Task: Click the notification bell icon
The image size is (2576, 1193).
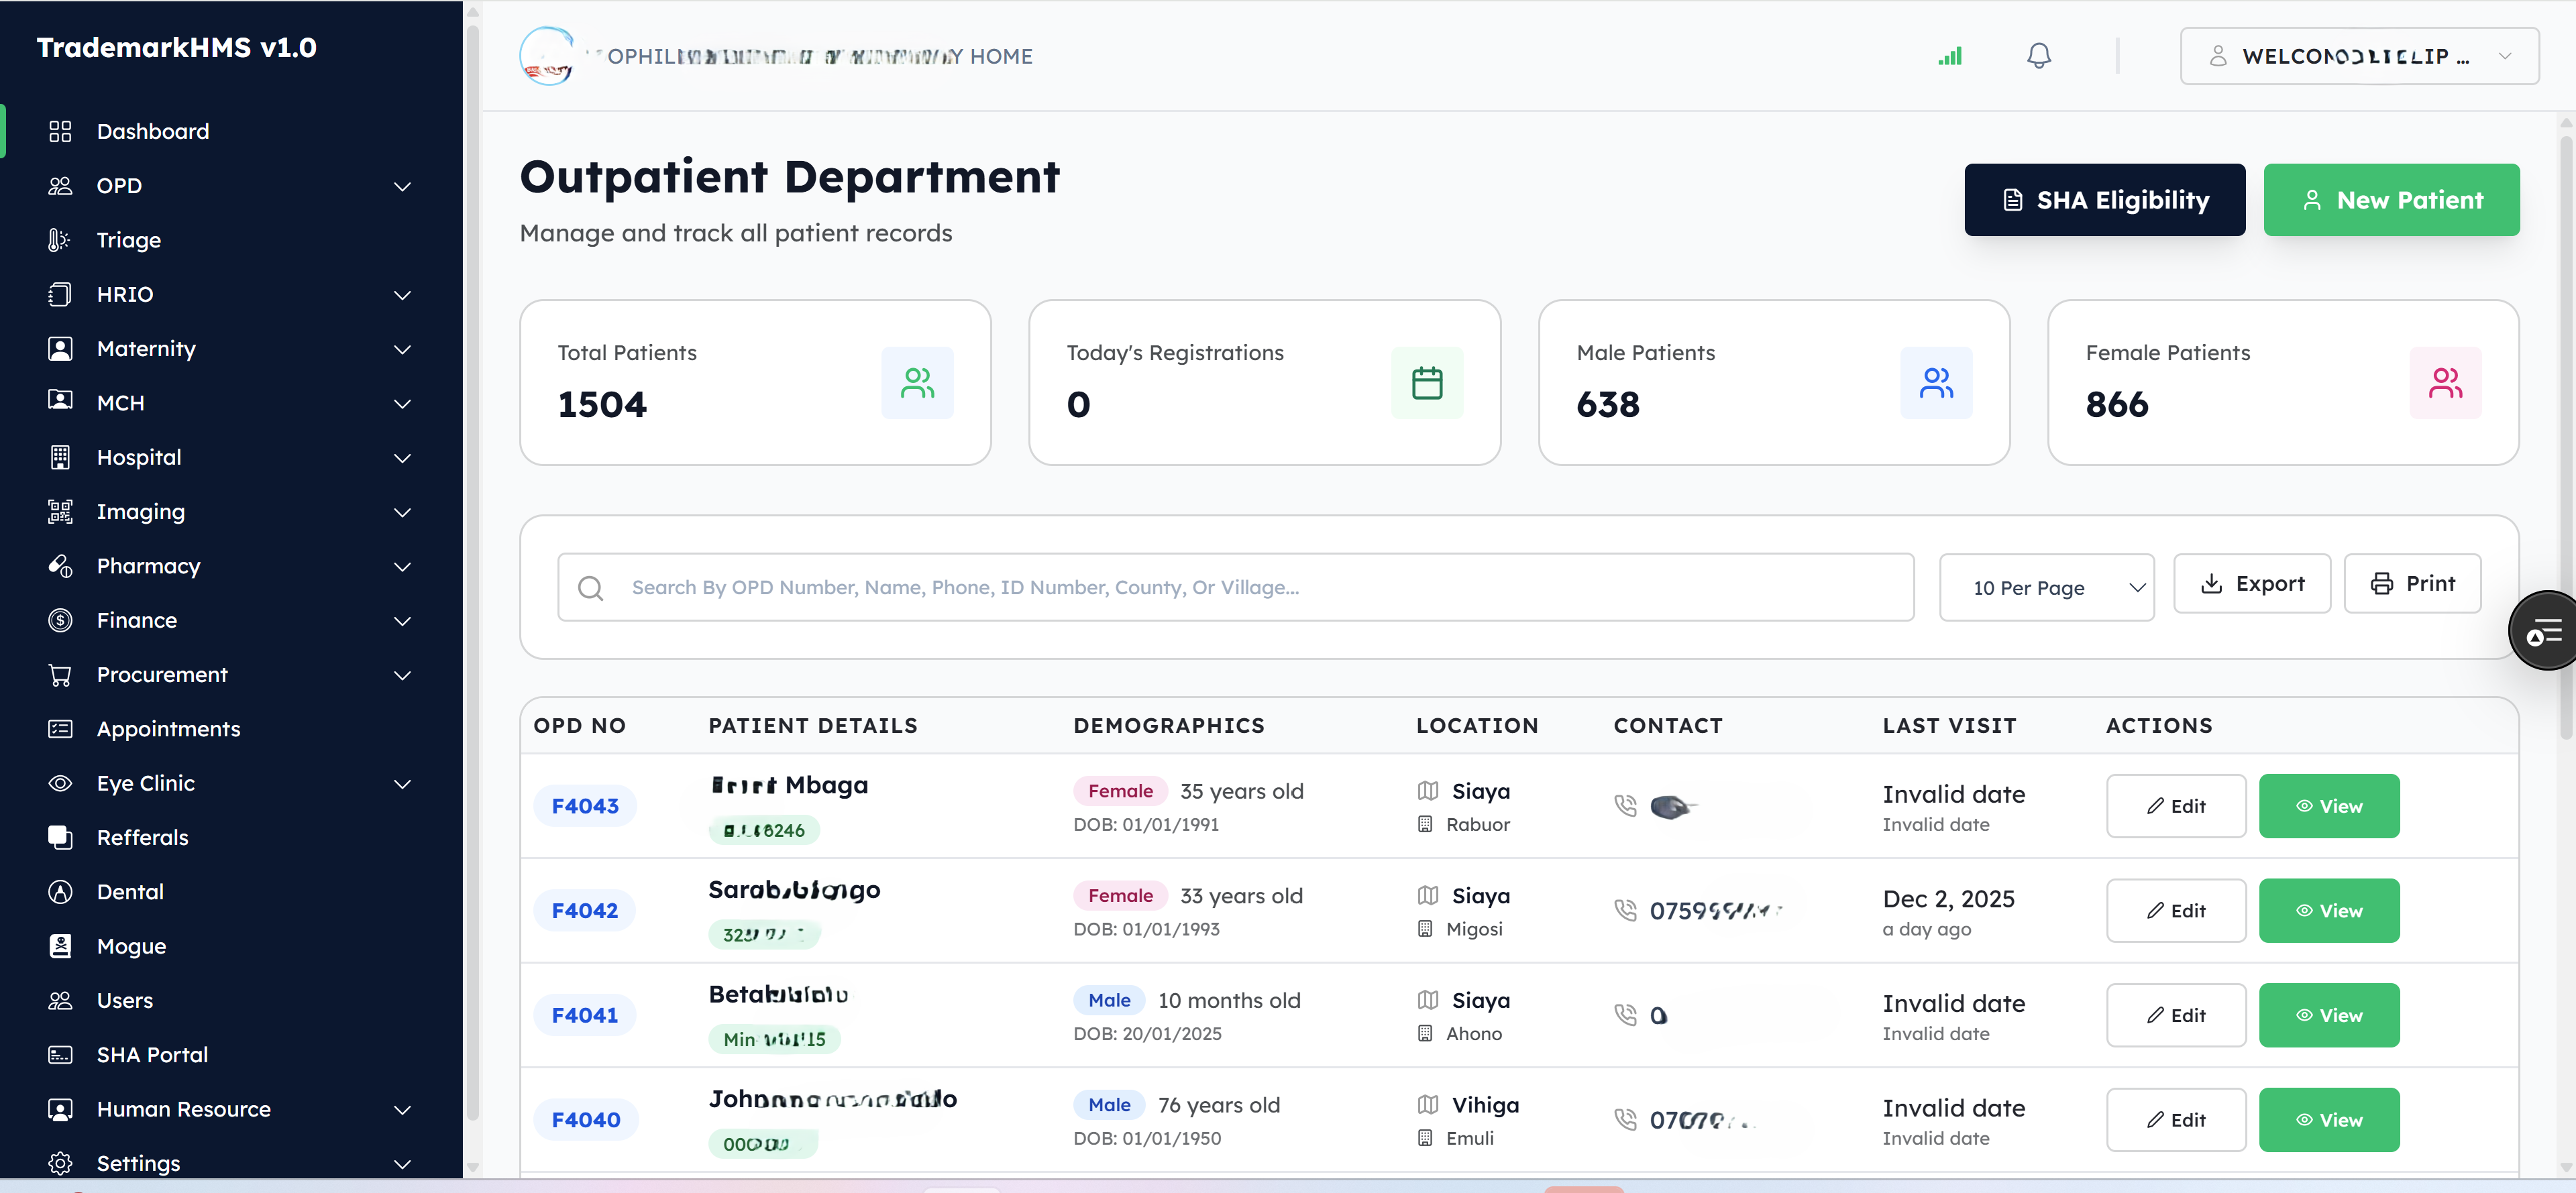Action: pyautogui.click(x=2038, y=56)
